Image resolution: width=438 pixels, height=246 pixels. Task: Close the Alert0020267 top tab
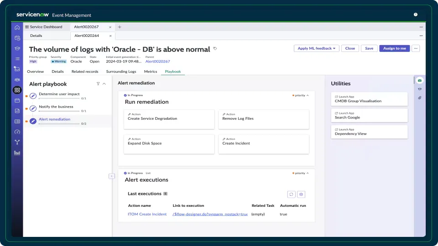110,27
